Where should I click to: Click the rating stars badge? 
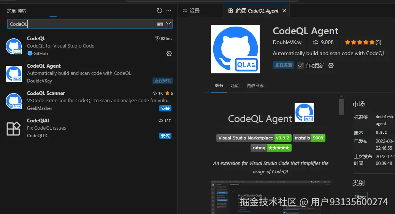(x=271, y=148)
